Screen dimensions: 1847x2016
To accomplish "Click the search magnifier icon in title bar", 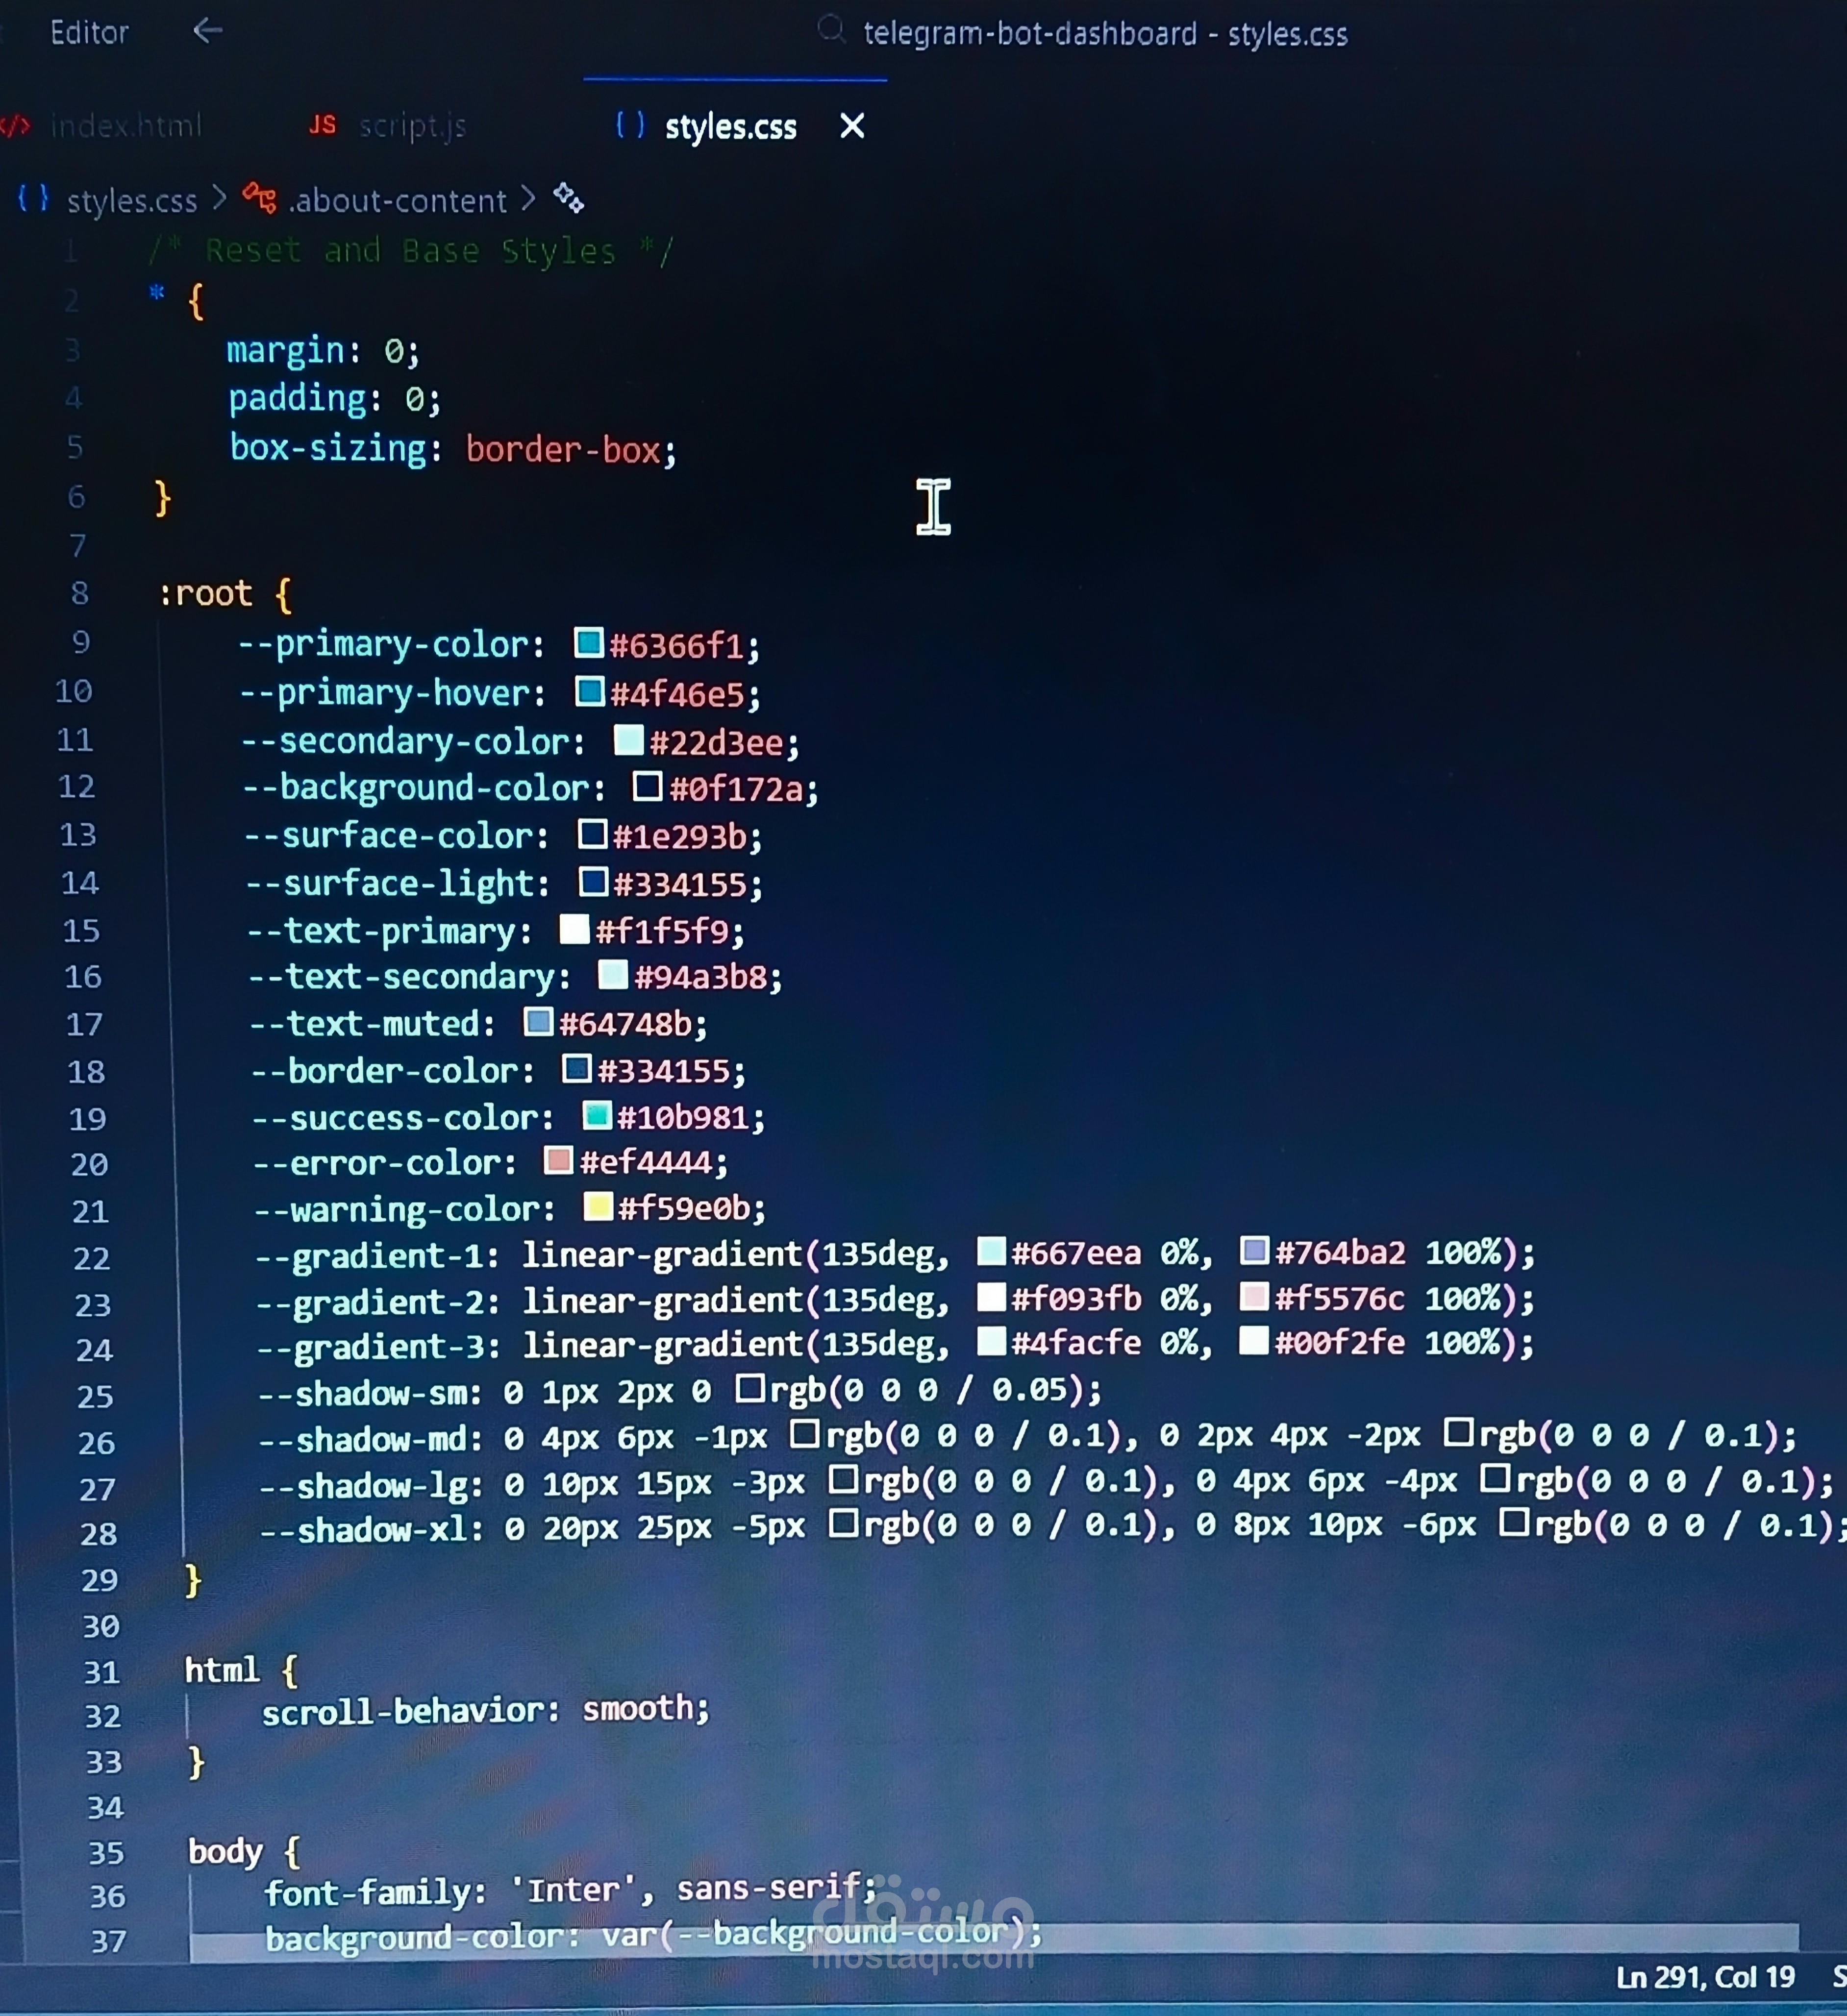I will 830,30.
